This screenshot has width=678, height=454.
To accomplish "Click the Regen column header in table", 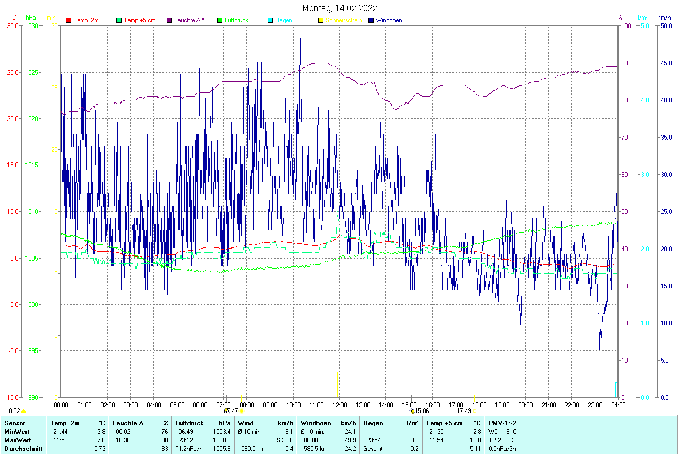I will (373, 423).
